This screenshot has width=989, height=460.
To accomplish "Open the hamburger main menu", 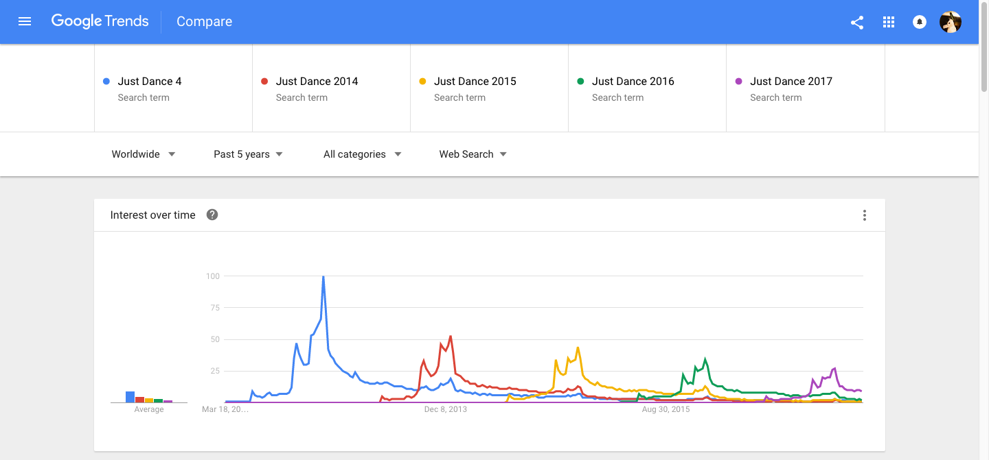I will (25, 21).
